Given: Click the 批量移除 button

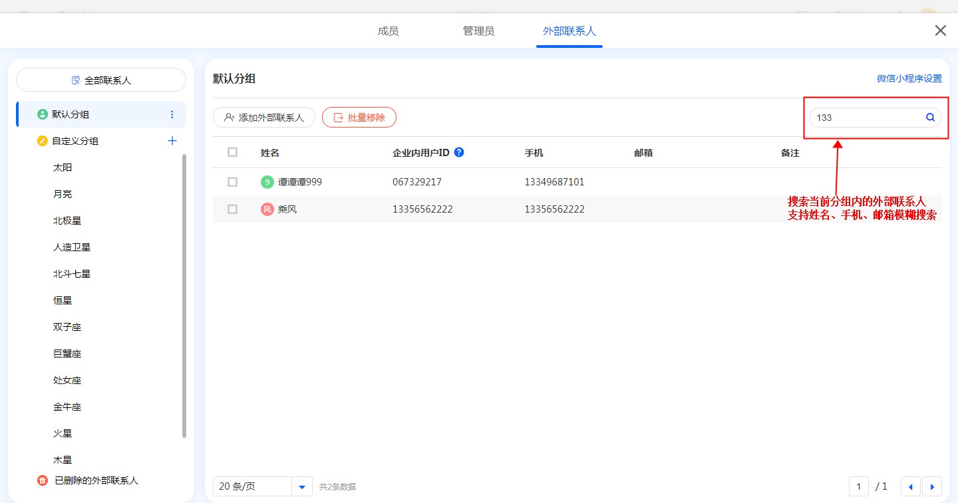Looking at the screenshot, I should (359, 118).
